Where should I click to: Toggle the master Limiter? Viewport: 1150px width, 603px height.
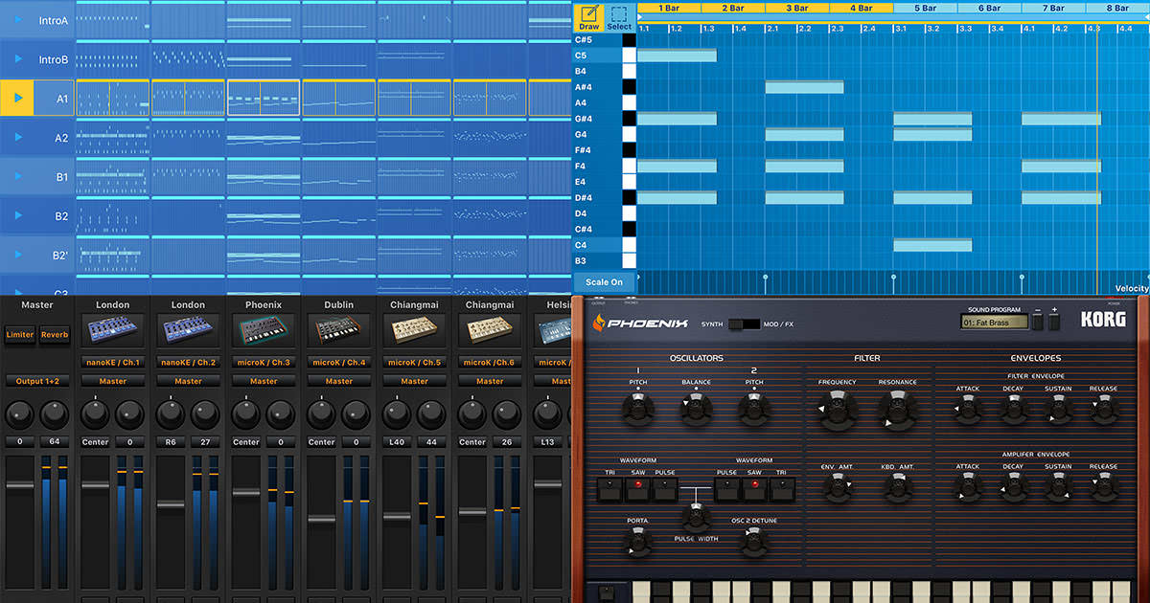(20, 334)
